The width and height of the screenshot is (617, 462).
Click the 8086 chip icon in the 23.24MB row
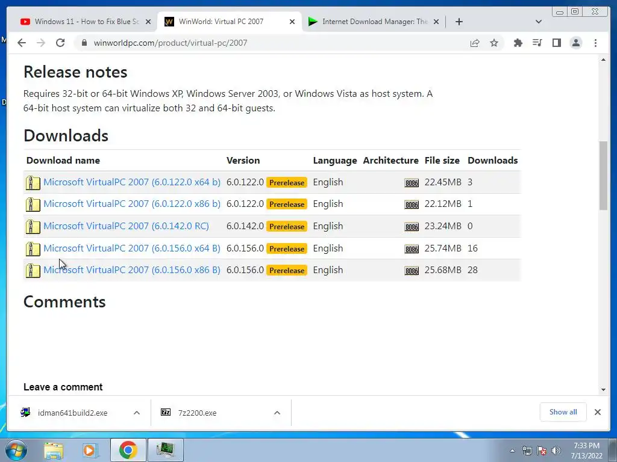(412, 227)
